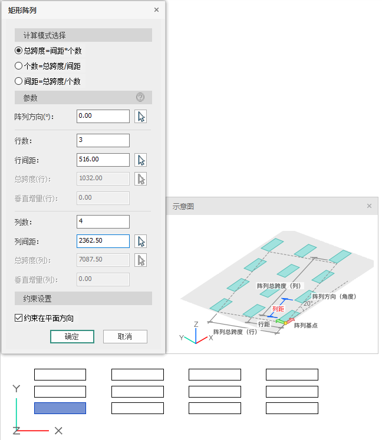The image size is (382, 440).
Task: Pick column spacing with cursor icon
Action: coord(140,241)
